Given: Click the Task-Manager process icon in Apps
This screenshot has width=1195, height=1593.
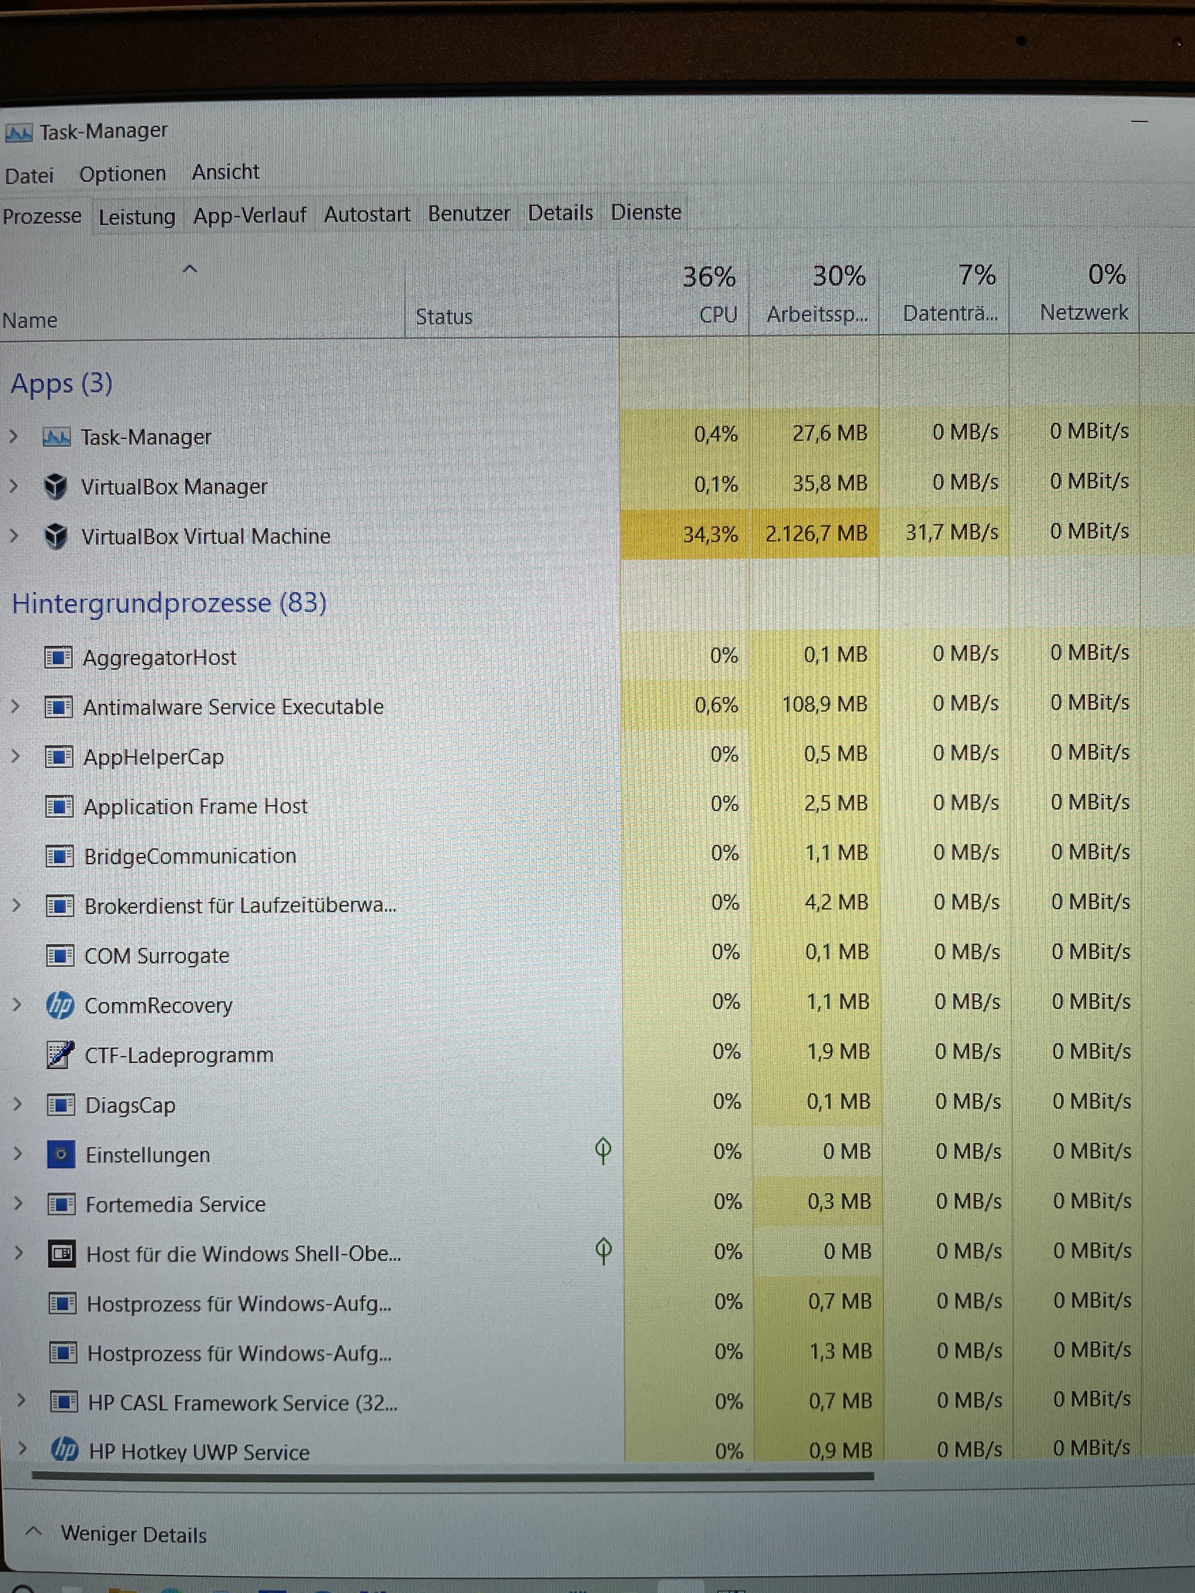Looking at the screenshot, I should coord(56,437).
